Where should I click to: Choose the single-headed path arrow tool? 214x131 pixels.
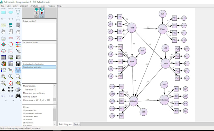pyautogui.click(x=3, y=19)
